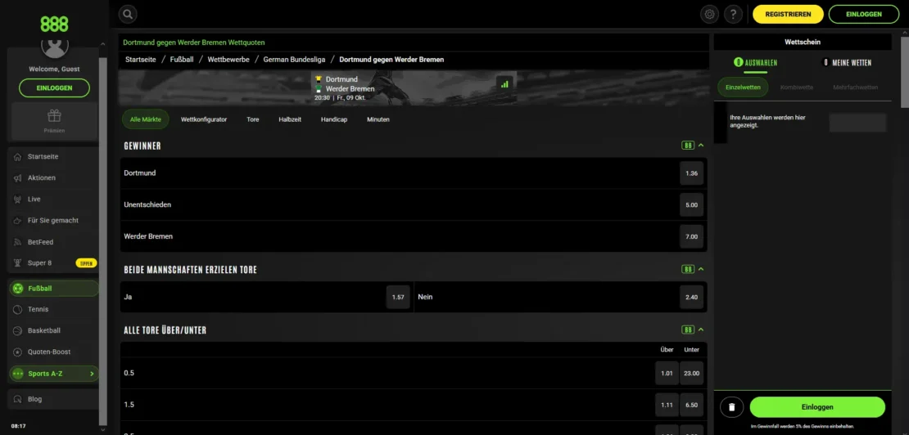Click the page vertical scrollbar
The height and width of the screenshot is (435, 909).
coord(905,72)
